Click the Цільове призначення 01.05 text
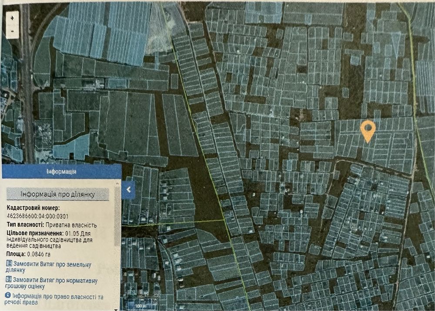435x311 pixels. [49, 240]
